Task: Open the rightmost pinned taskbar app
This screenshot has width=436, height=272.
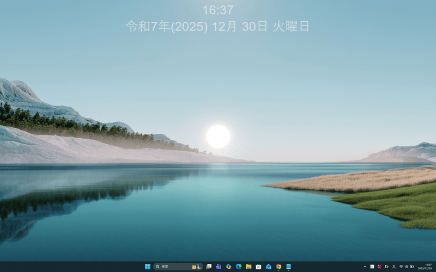Action: pyautogui.click(x=288, y=267)
